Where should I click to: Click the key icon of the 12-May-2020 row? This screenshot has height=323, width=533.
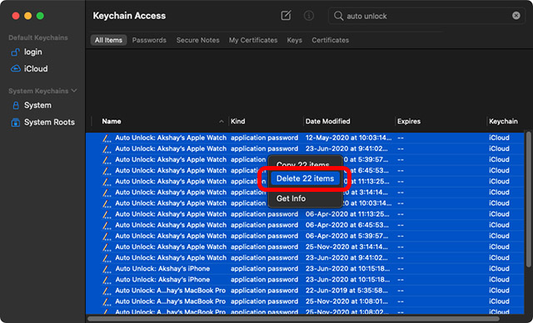[x=107, y=138]
